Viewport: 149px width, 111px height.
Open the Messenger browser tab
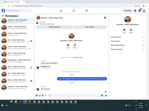[14, 2]
